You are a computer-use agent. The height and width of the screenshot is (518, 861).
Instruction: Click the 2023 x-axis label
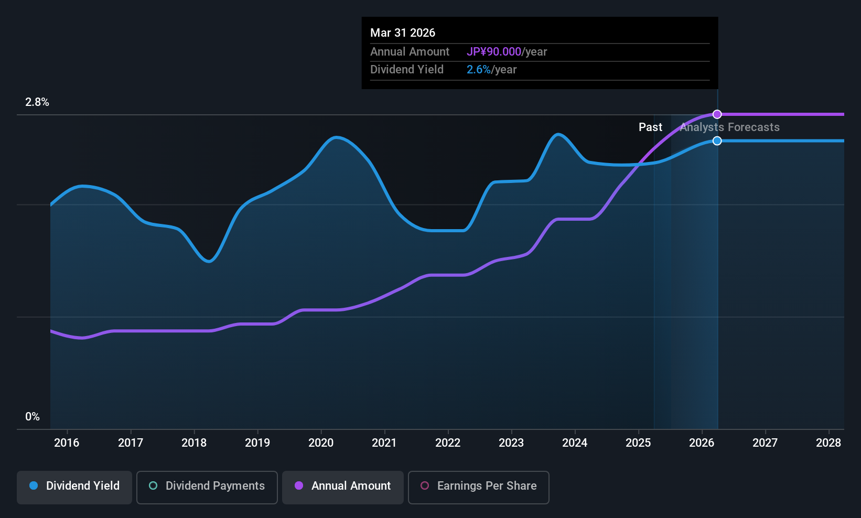pyautogui.click(x=511, y=443)
